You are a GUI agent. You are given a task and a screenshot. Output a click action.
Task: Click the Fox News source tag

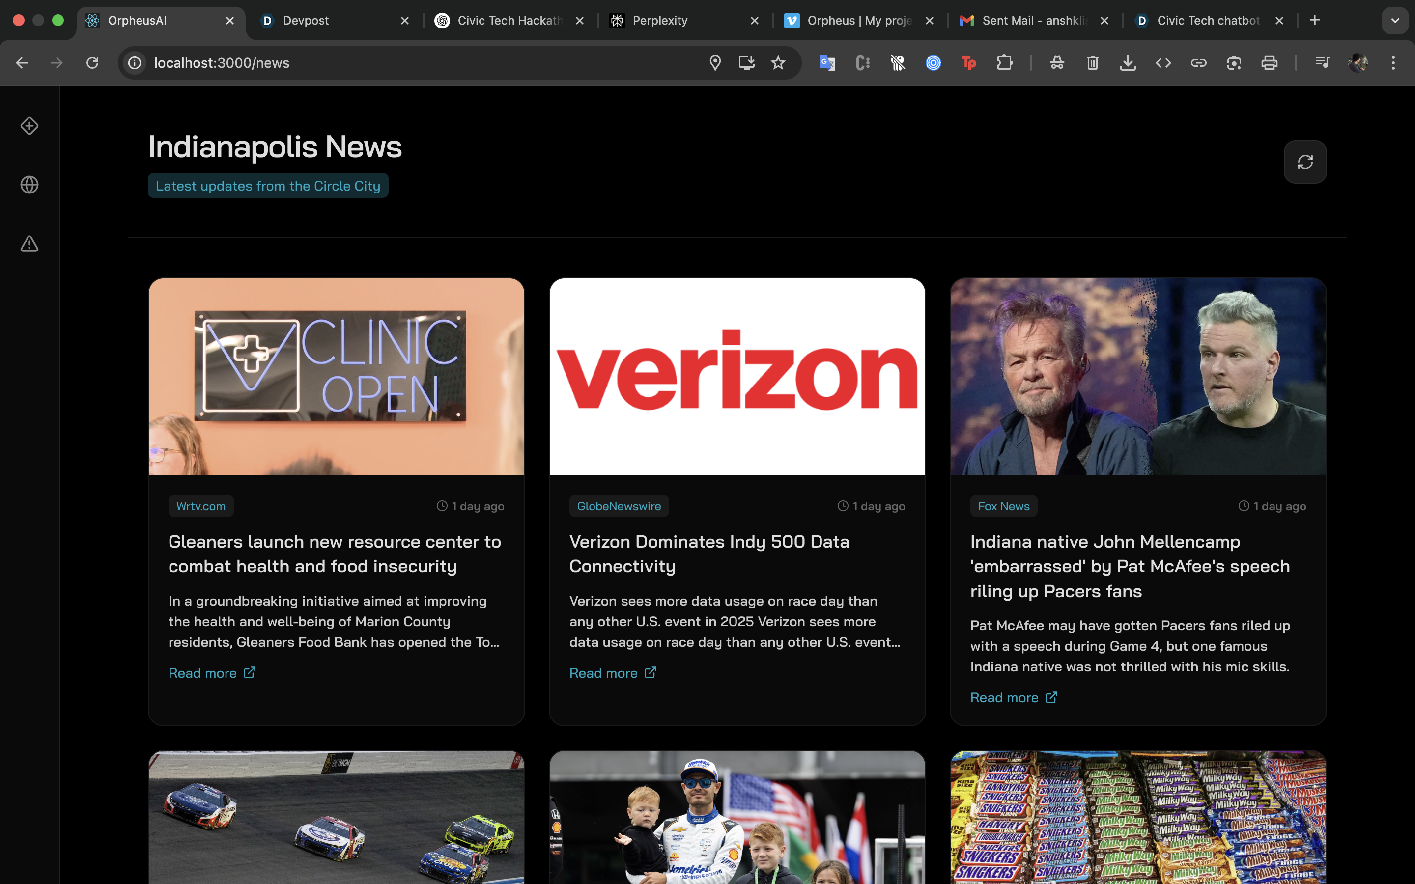coord(1003,506)
